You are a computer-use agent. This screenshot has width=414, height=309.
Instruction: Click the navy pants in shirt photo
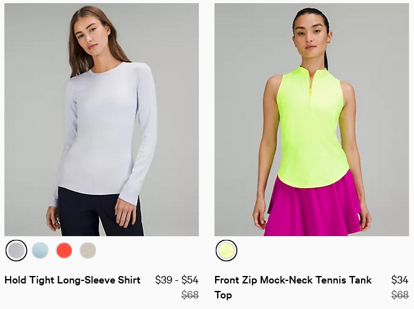click(100, 212)
